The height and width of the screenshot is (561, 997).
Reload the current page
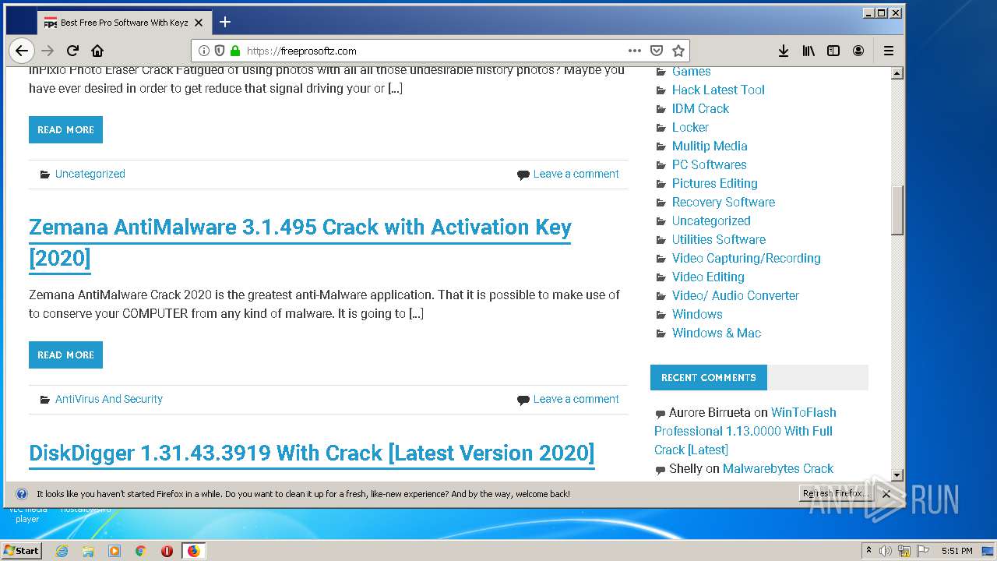point(72,51)
